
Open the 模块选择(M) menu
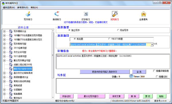coord(9,7)
